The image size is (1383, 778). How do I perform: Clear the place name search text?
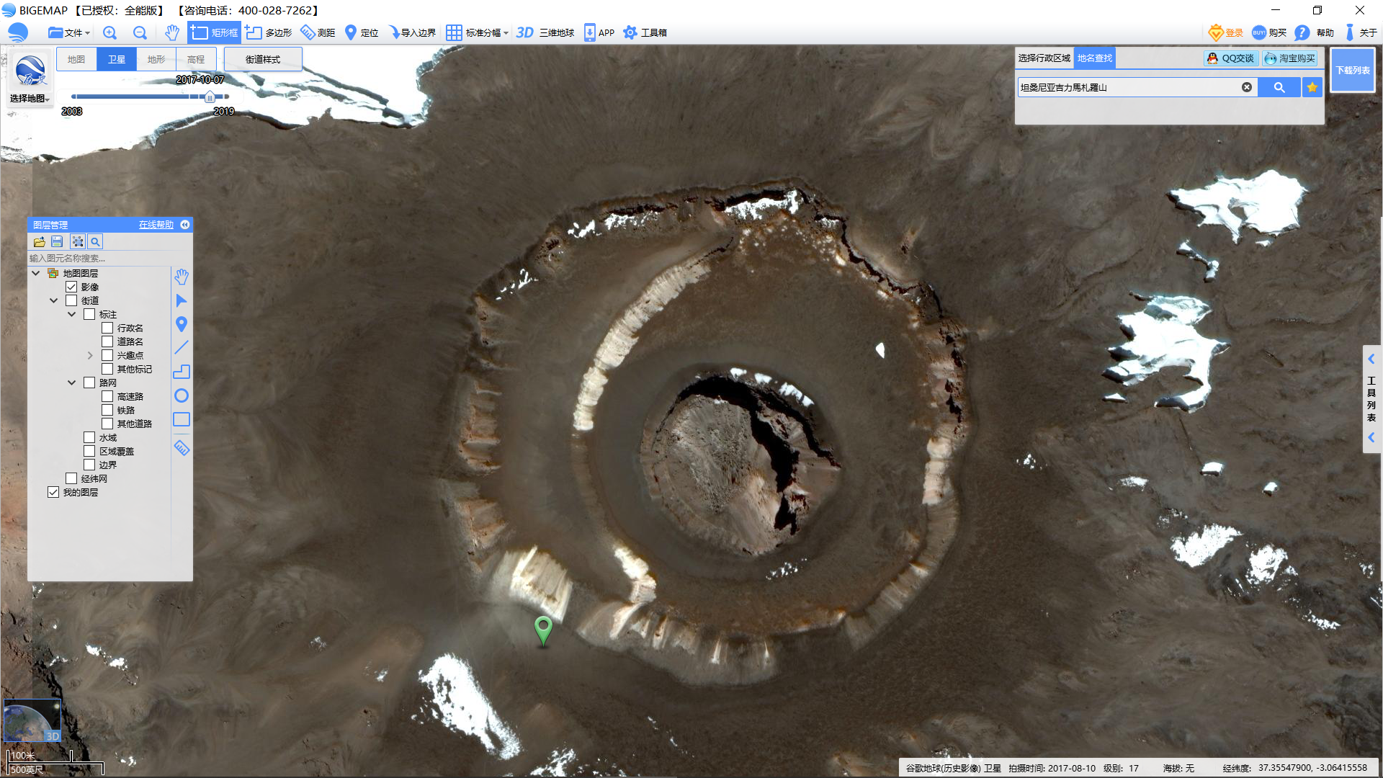pos(1247,87)
